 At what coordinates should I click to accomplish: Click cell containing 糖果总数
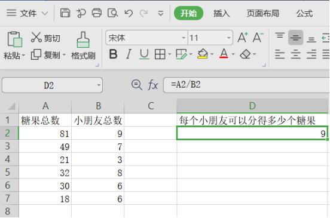click(45, 120)
